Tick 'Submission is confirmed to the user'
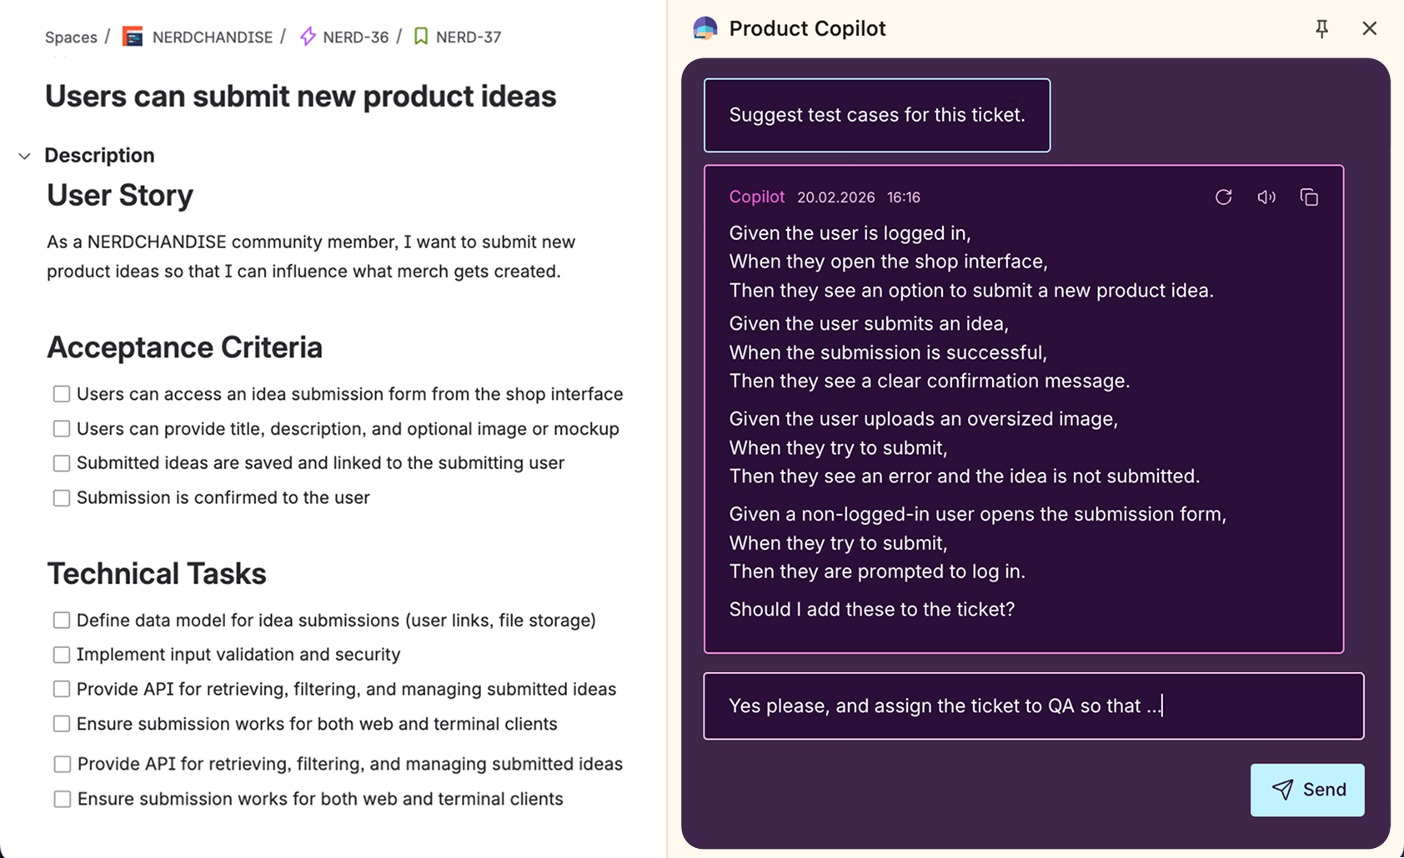 (62, 498)
